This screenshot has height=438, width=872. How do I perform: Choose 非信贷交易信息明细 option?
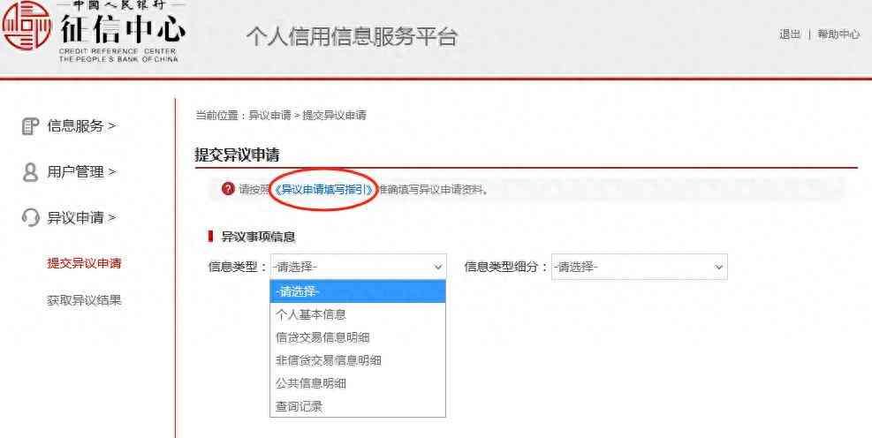358,360
